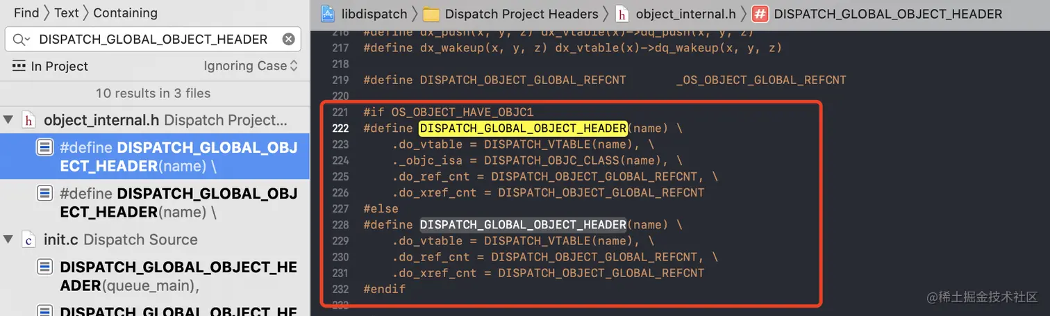Viewport: 1050px width, 316px height.
Task: Collapse the init.c results group
Action: coord(8,240)
